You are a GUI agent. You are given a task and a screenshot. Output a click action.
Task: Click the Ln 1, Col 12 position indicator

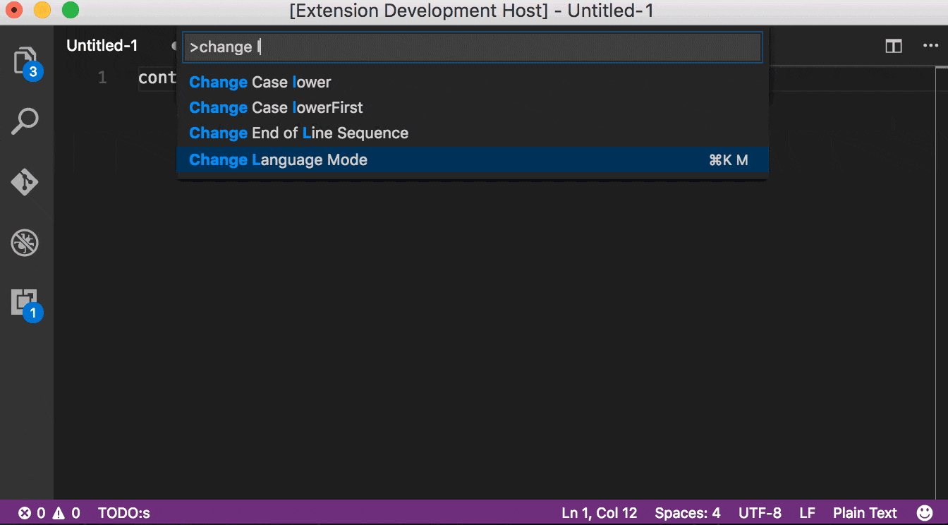click(x=599, y=513)
